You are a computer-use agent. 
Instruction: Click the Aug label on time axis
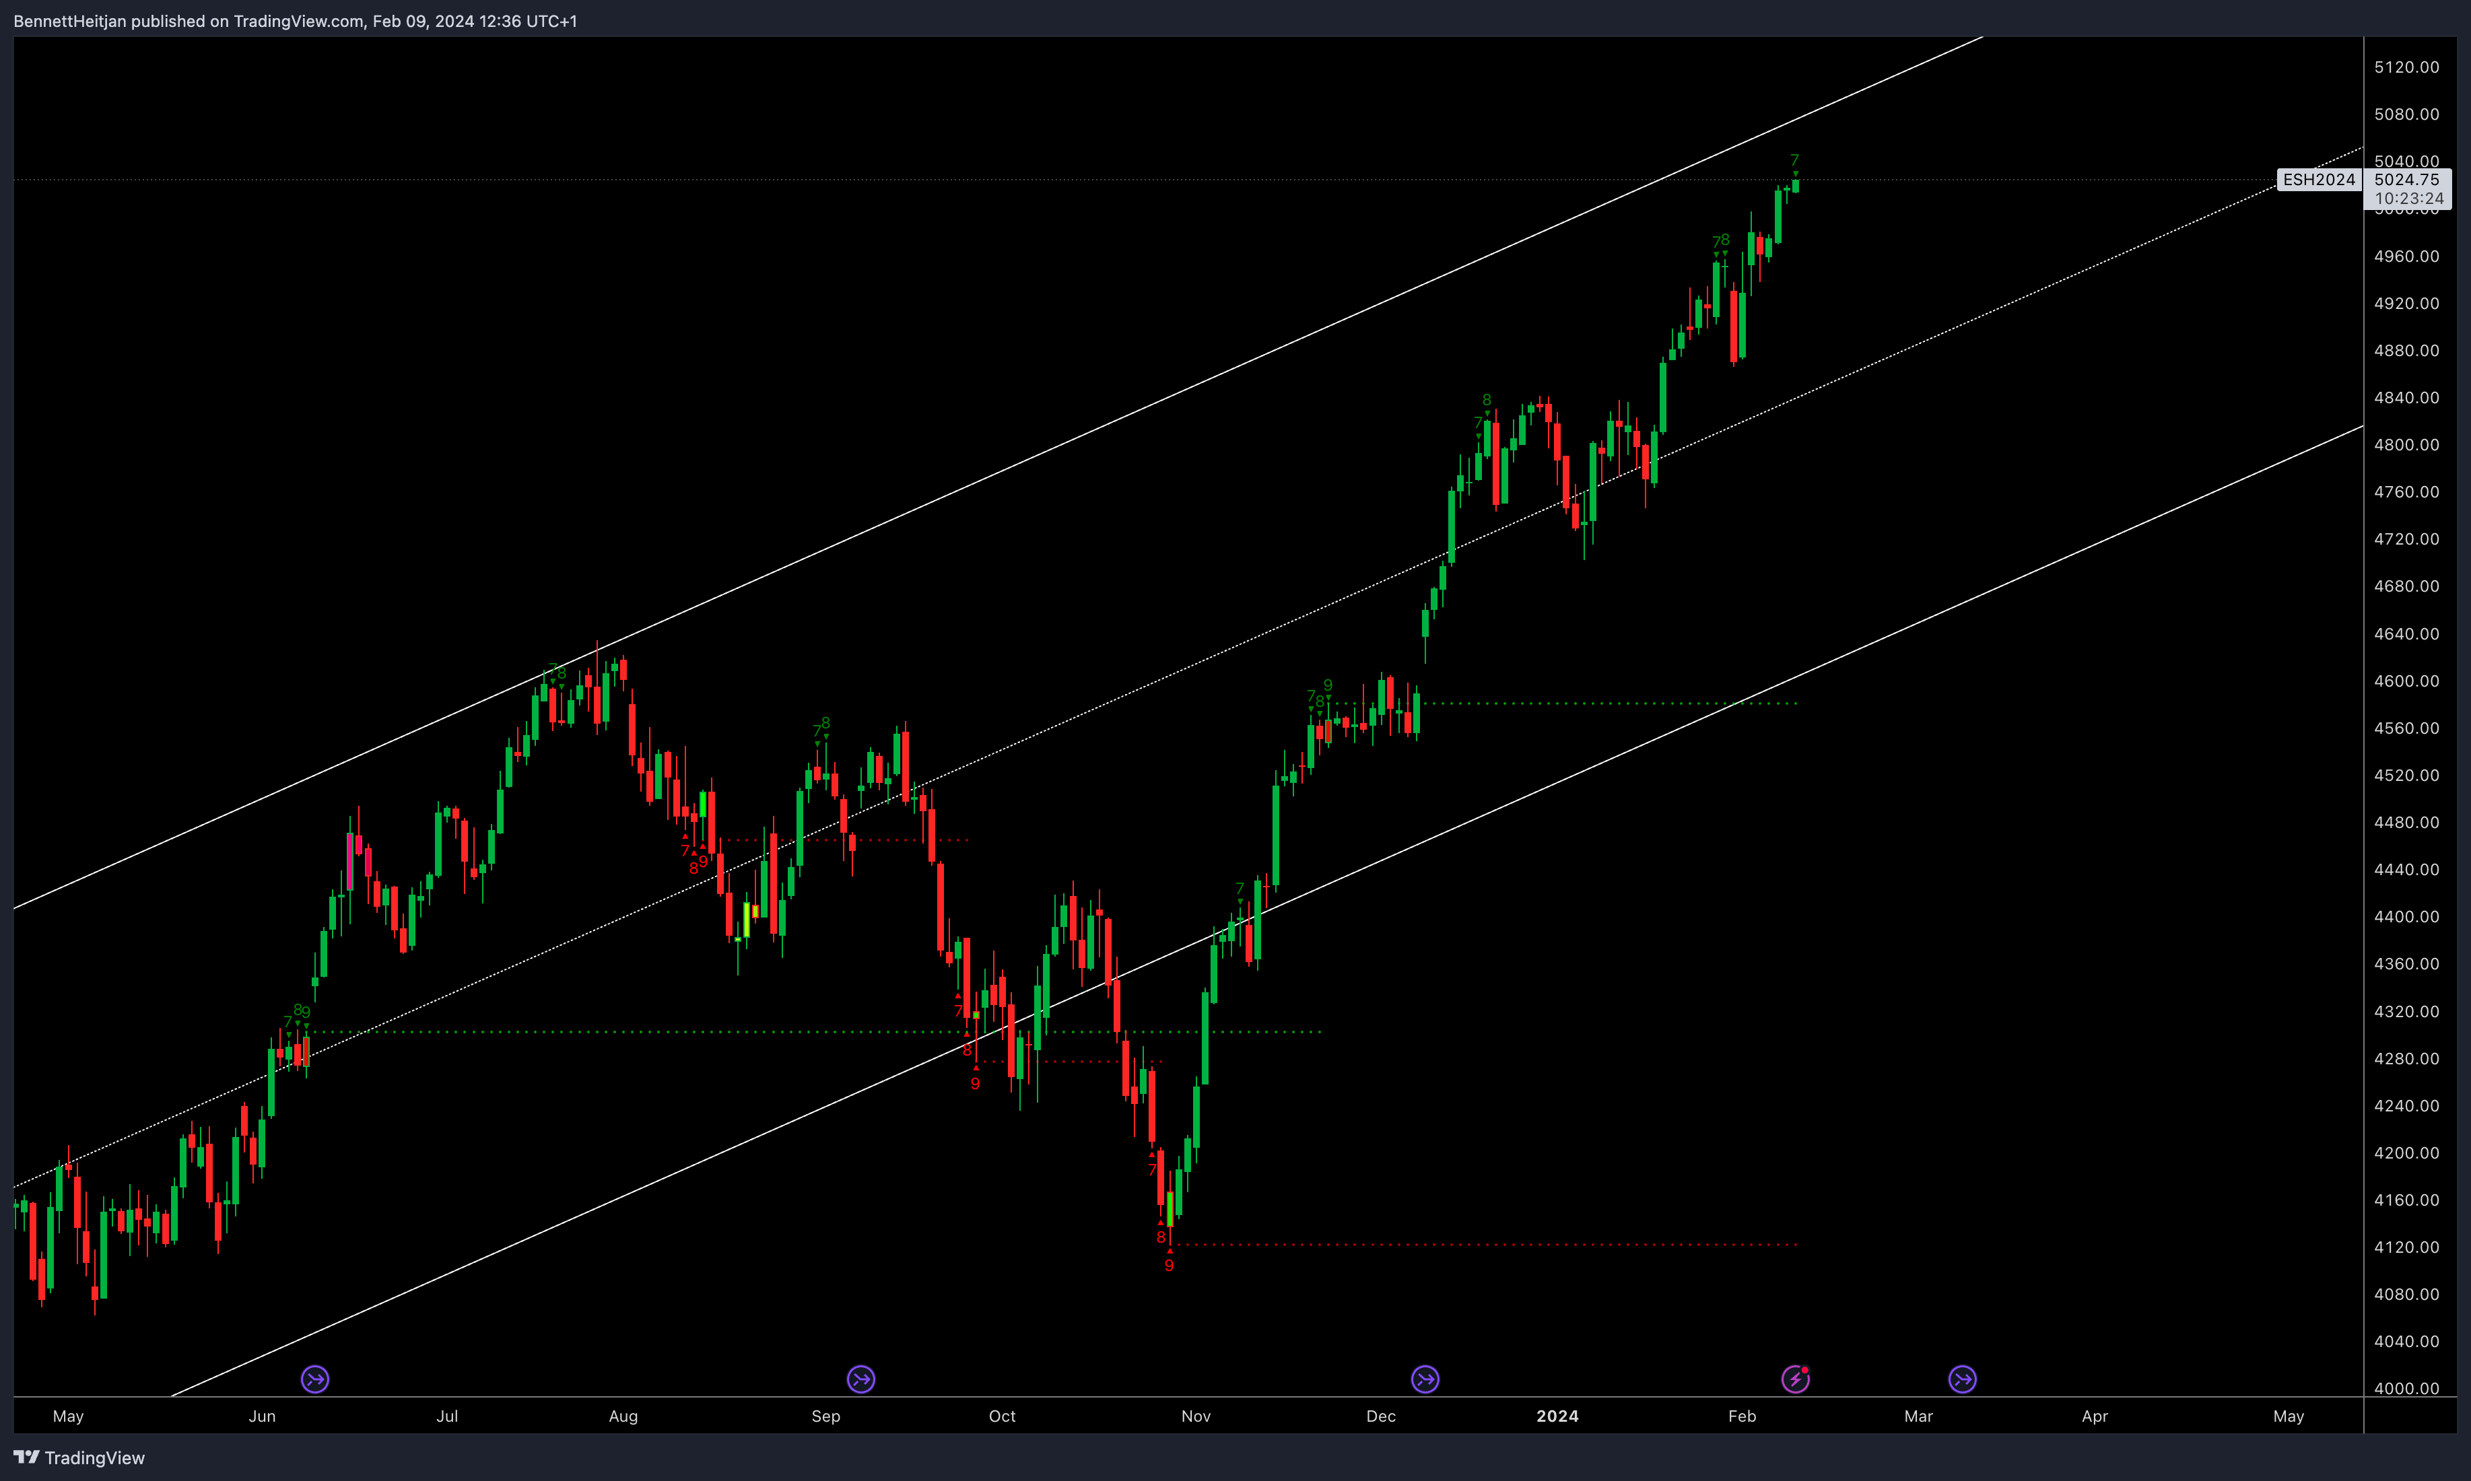[623, 1416]
